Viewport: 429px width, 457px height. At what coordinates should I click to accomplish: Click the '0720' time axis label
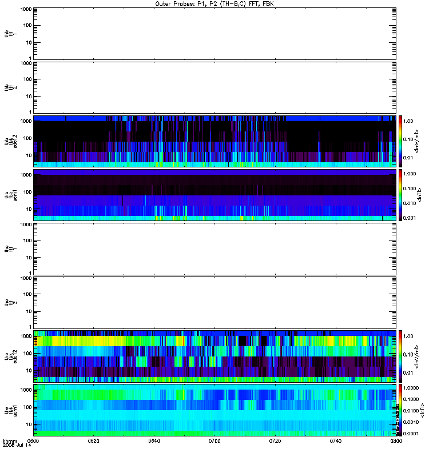click(x=275, y=441)
